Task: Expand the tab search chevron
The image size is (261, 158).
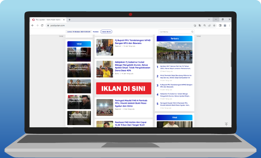Action: tap(209, 20)
